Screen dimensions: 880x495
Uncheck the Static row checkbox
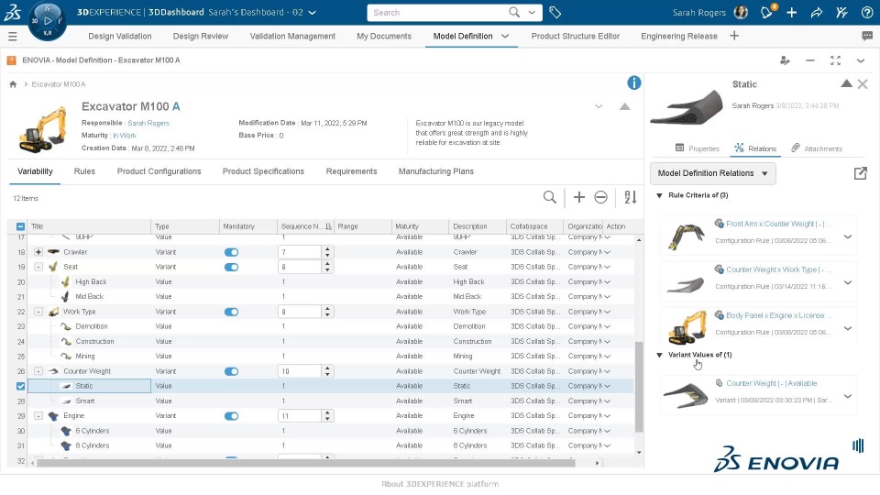pyautogui.click(x=21, y=386)
